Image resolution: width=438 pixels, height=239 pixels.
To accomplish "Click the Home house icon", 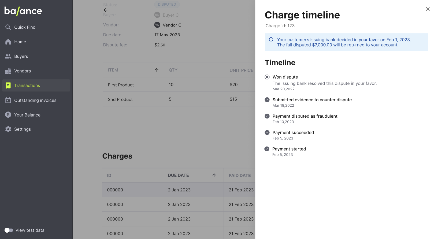I will pyautogui.click(x=8, y=42).
